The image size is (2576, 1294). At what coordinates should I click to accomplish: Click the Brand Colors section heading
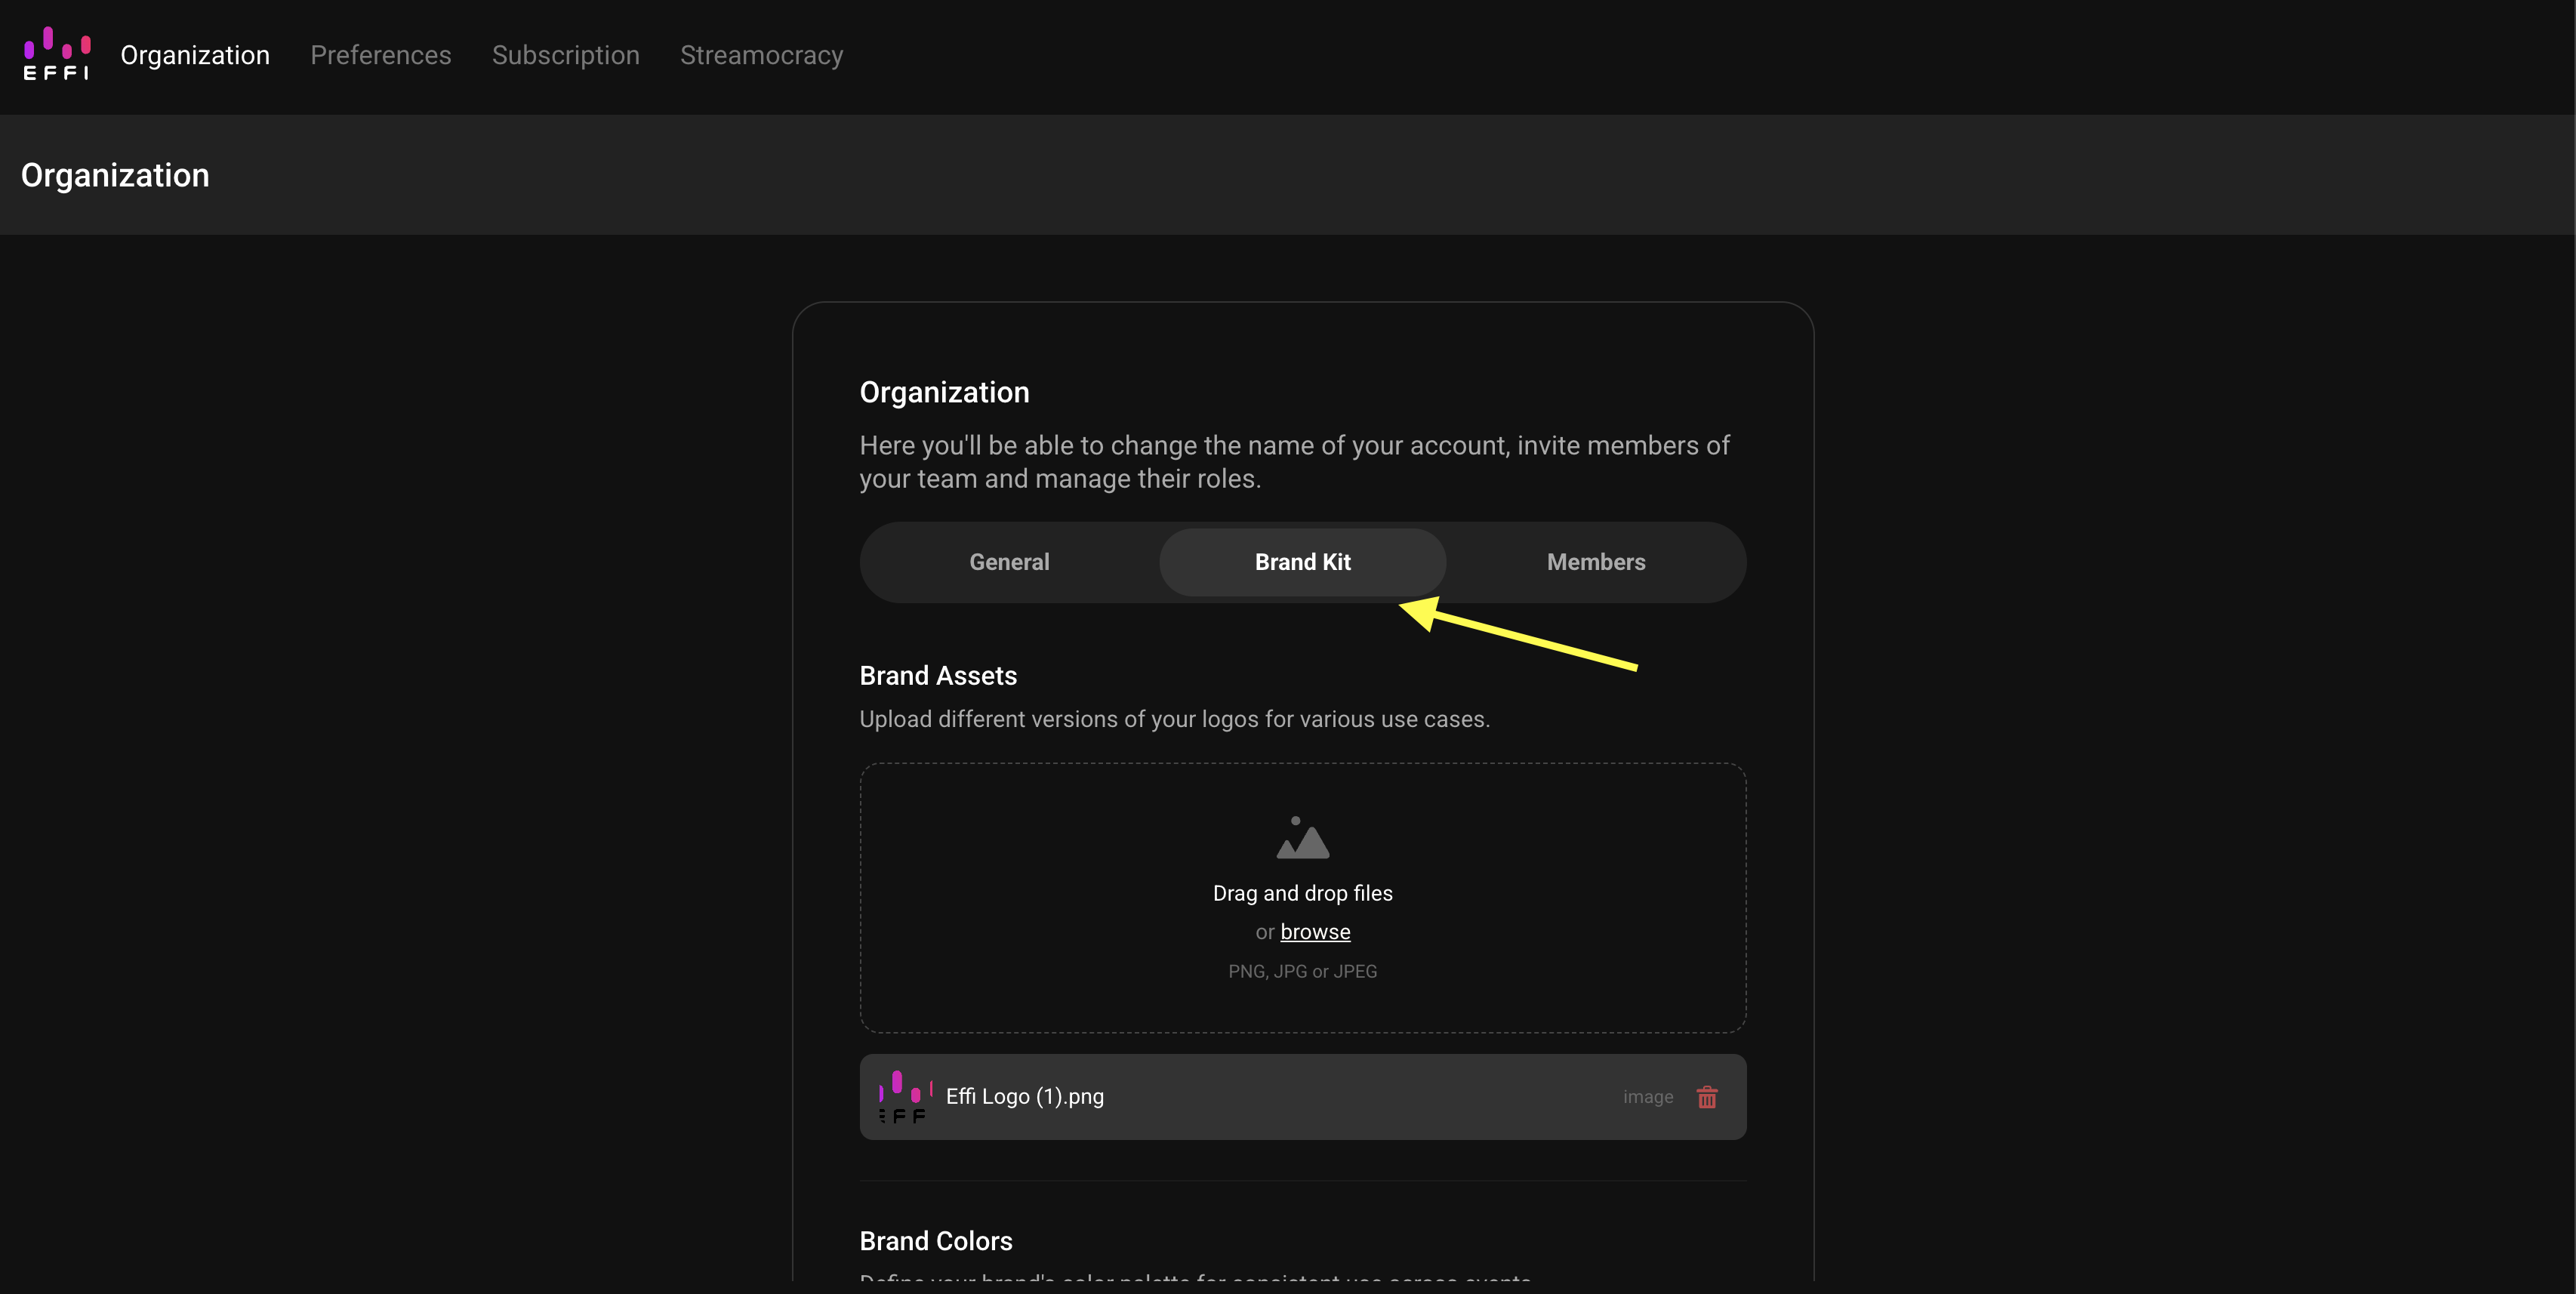pos(935,1241)
